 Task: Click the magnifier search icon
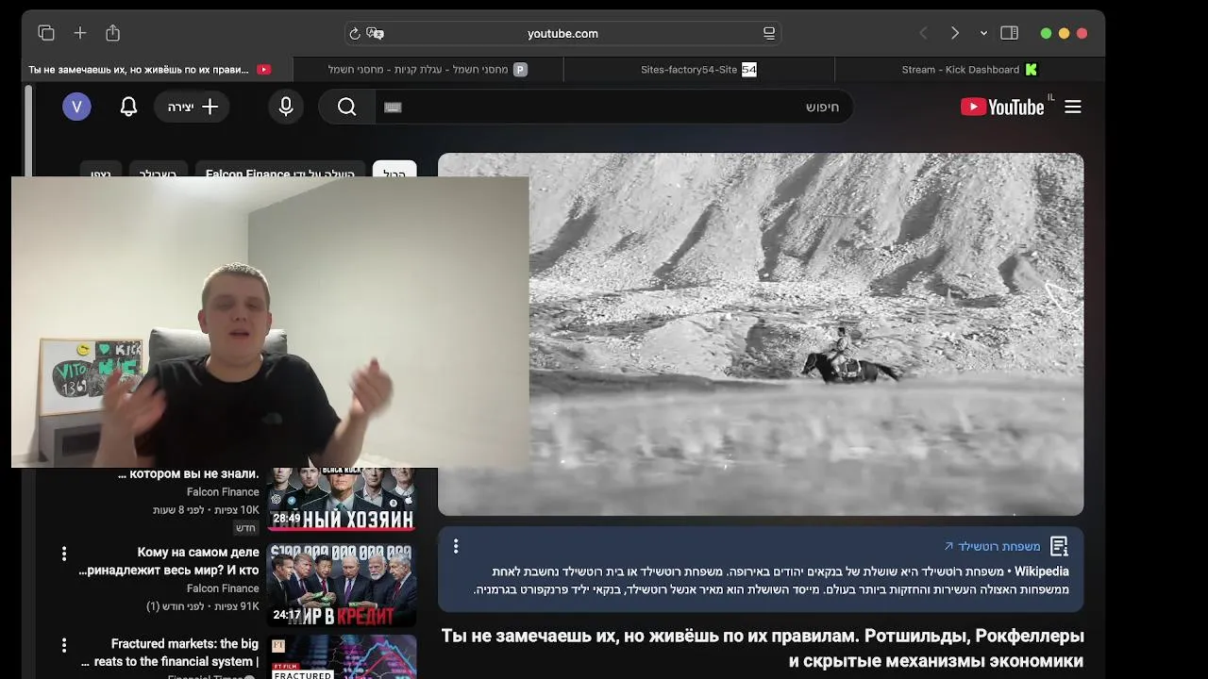pos(346,107)
